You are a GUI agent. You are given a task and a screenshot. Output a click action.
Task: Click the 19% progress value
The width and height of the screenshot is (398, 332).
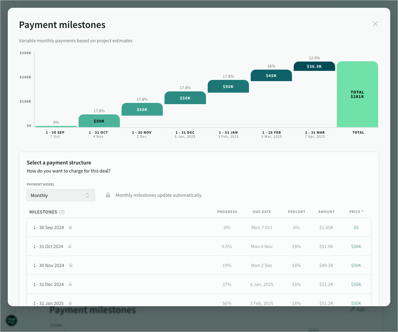(227, 265)
